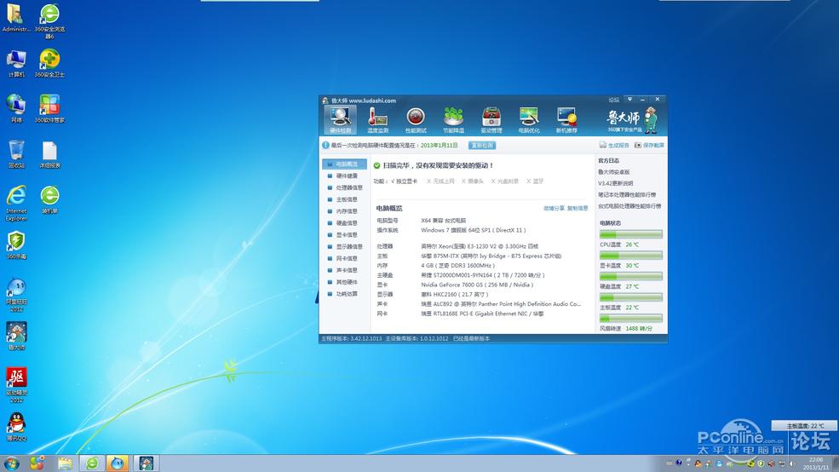Viewport: 839px width, 472px height.
Task: Select 网卡信息 in the sidebar
Action: pyautogui.click(x=345, y=258)
